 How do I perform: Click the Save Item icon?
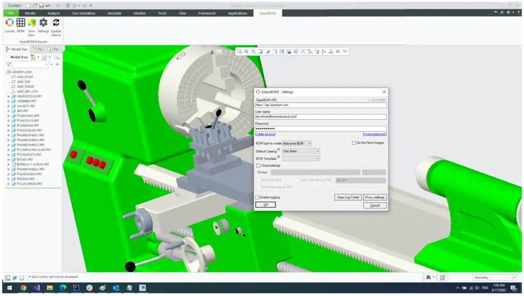[x=31, y=22]
